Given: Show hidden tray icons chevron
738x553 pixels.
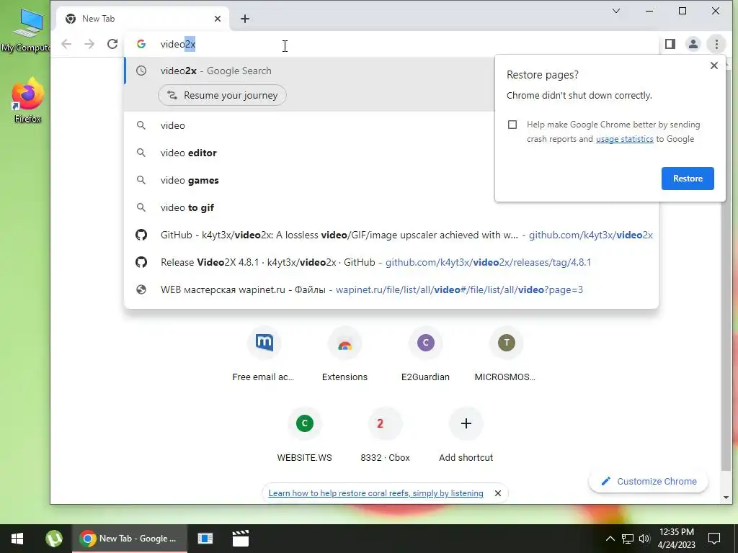Looking at the screenshot, I should tap(610, 539).
